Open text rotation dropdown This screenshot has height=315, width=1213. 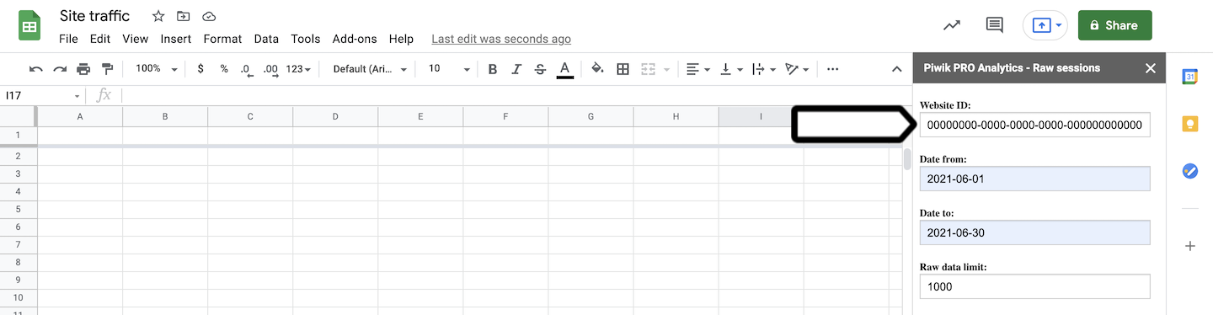tap(796, 69)
